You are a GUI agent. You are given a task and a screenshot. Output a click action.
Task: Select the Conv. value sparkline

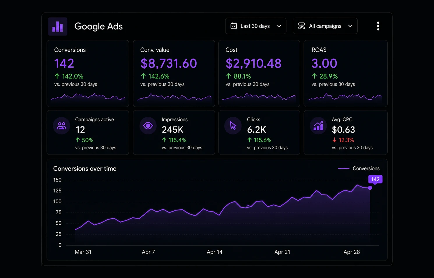(x=174, y=97)
